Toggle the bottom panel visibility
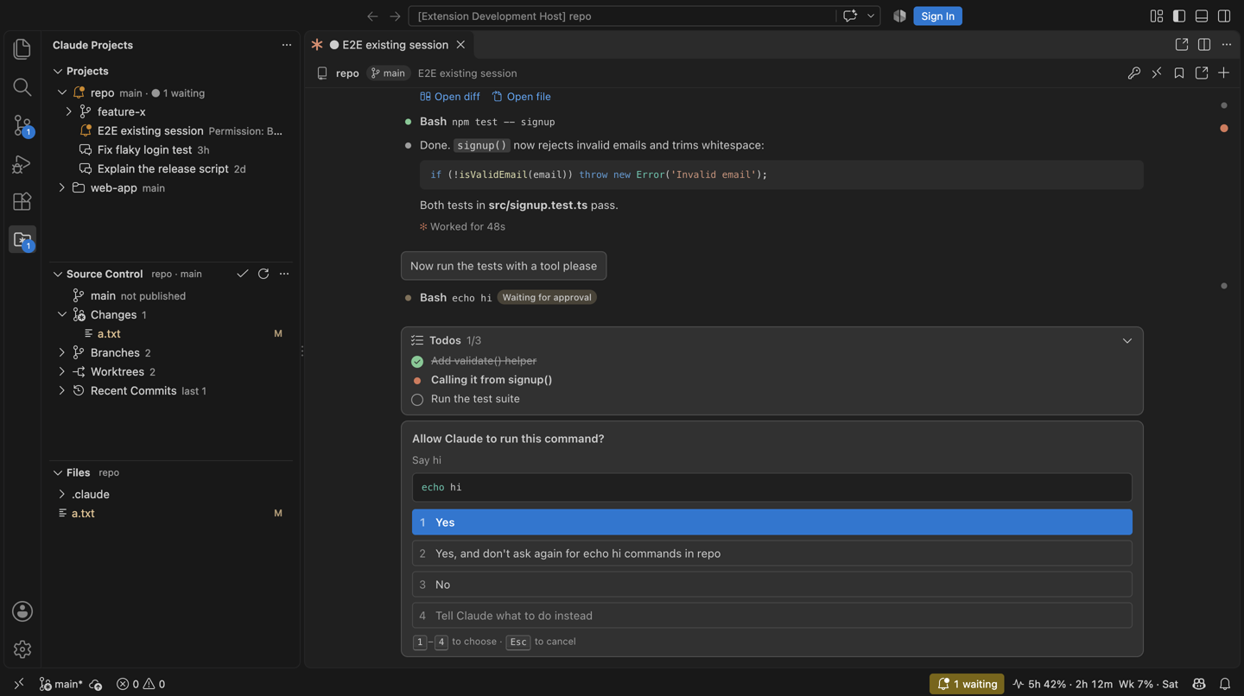 pyautogui.click(x=1202, y=16)
